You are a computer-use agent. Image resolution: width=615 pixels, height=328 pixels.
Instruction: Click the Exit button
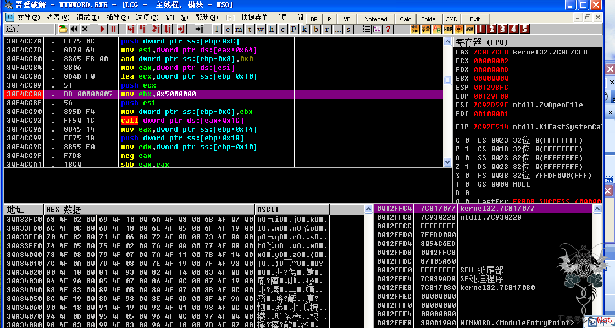coord(475,19)
